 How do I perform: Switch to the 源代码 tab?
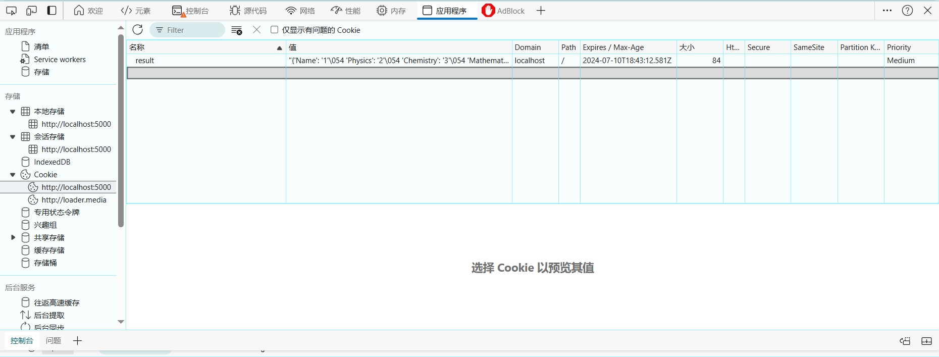coord(248,11)
